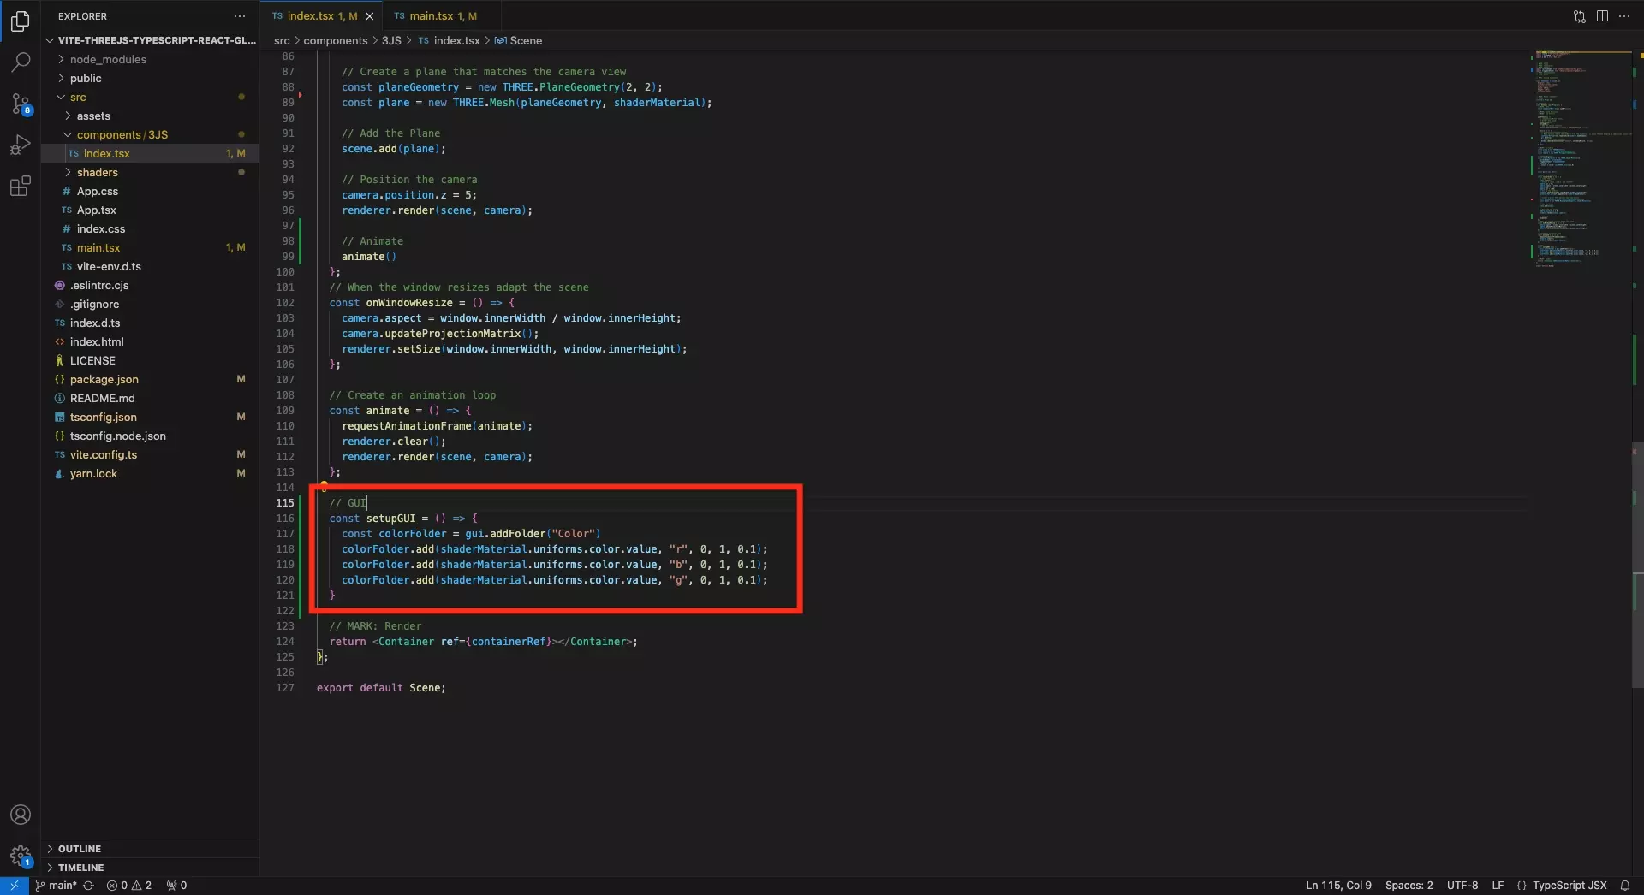The width and height of the screenshot is (1644, 895).
Task: Click the src breadcrumb segment
Action: coord(282,40)
